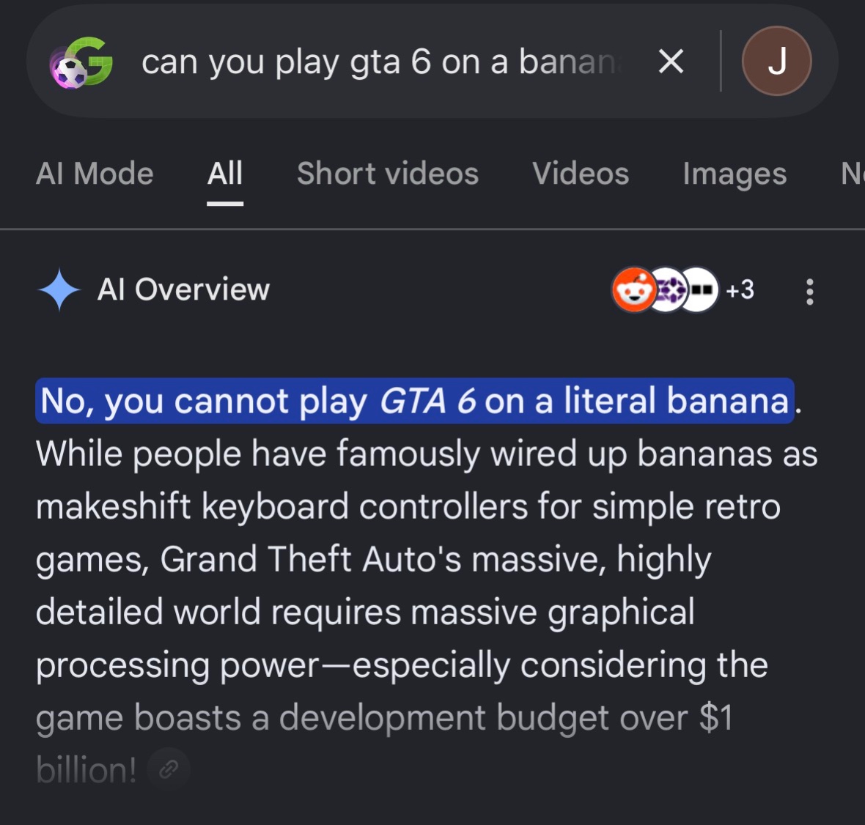Tap the Google soccer ball logo
865x825 pixels.
tap(81, 62)
